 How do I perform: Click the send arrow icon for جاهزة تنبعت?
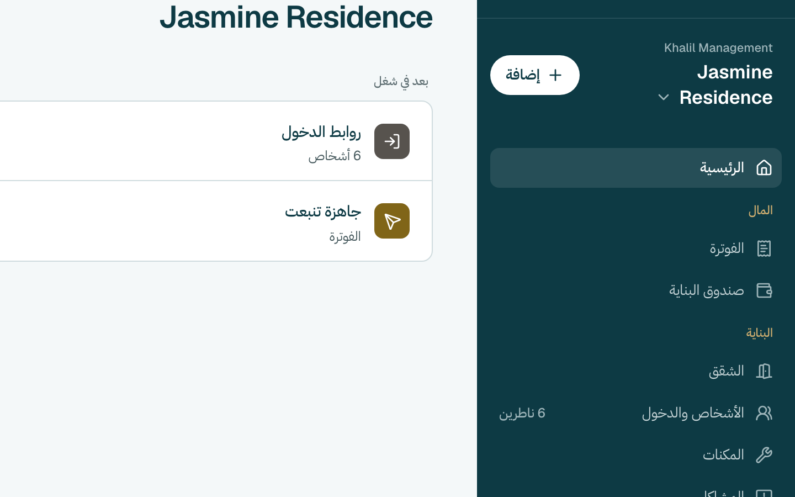point(392,221)
